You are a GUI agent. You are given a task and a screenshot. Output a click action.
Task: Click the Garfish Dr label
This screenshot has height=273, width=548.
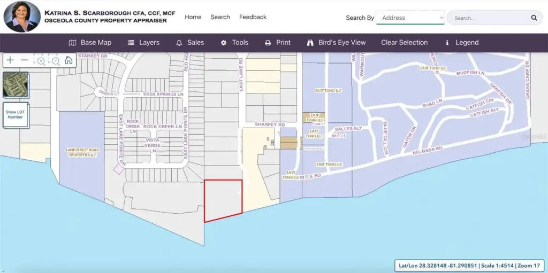501,94
